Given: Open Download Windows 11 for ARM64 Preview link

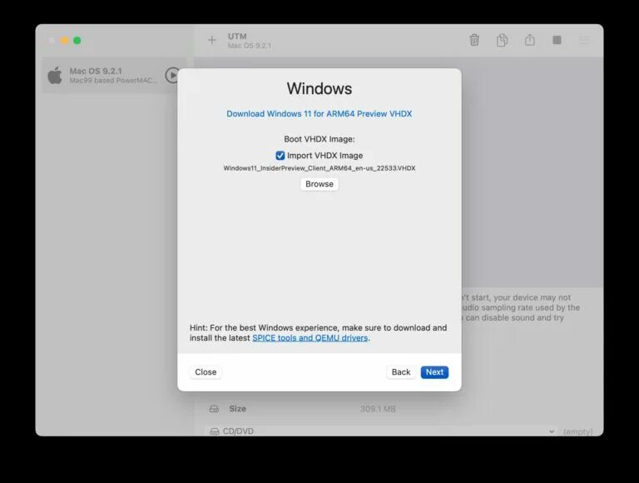Looking at the screenshot, I should pos(319,114).
